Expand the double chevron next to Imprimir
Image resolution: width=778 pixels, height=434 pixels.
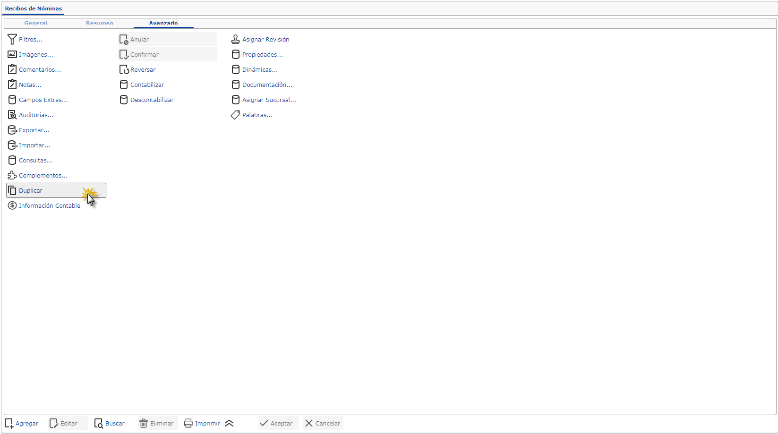229,424
